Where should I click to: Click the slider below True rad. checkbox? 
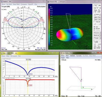coord(97,24)
